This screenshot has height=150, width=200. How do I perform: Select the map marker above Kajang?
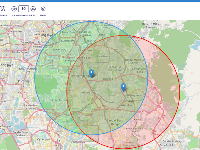123,87
